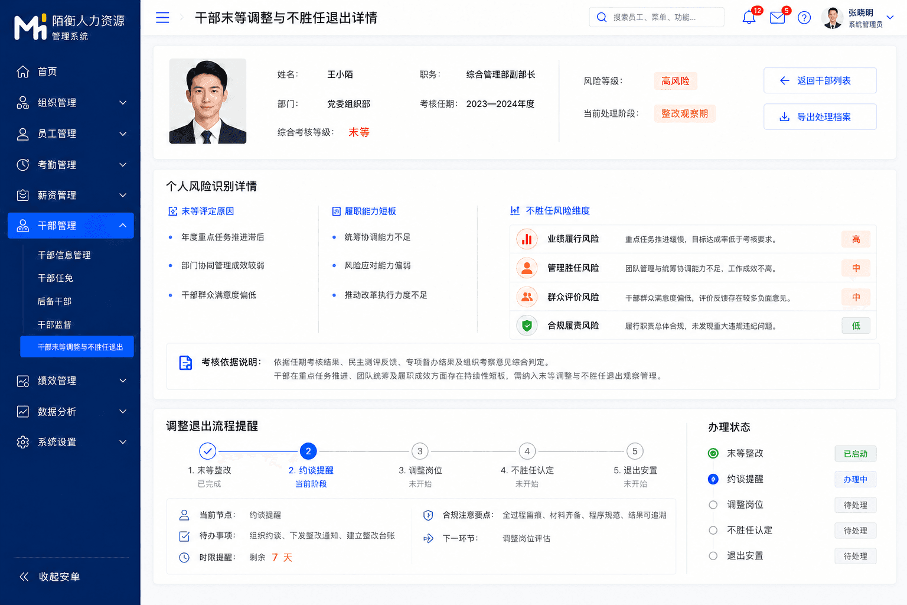Screen dimensions: 907x605
Task: Select the 退出安置 status radio
Action: tap(713, 555)
